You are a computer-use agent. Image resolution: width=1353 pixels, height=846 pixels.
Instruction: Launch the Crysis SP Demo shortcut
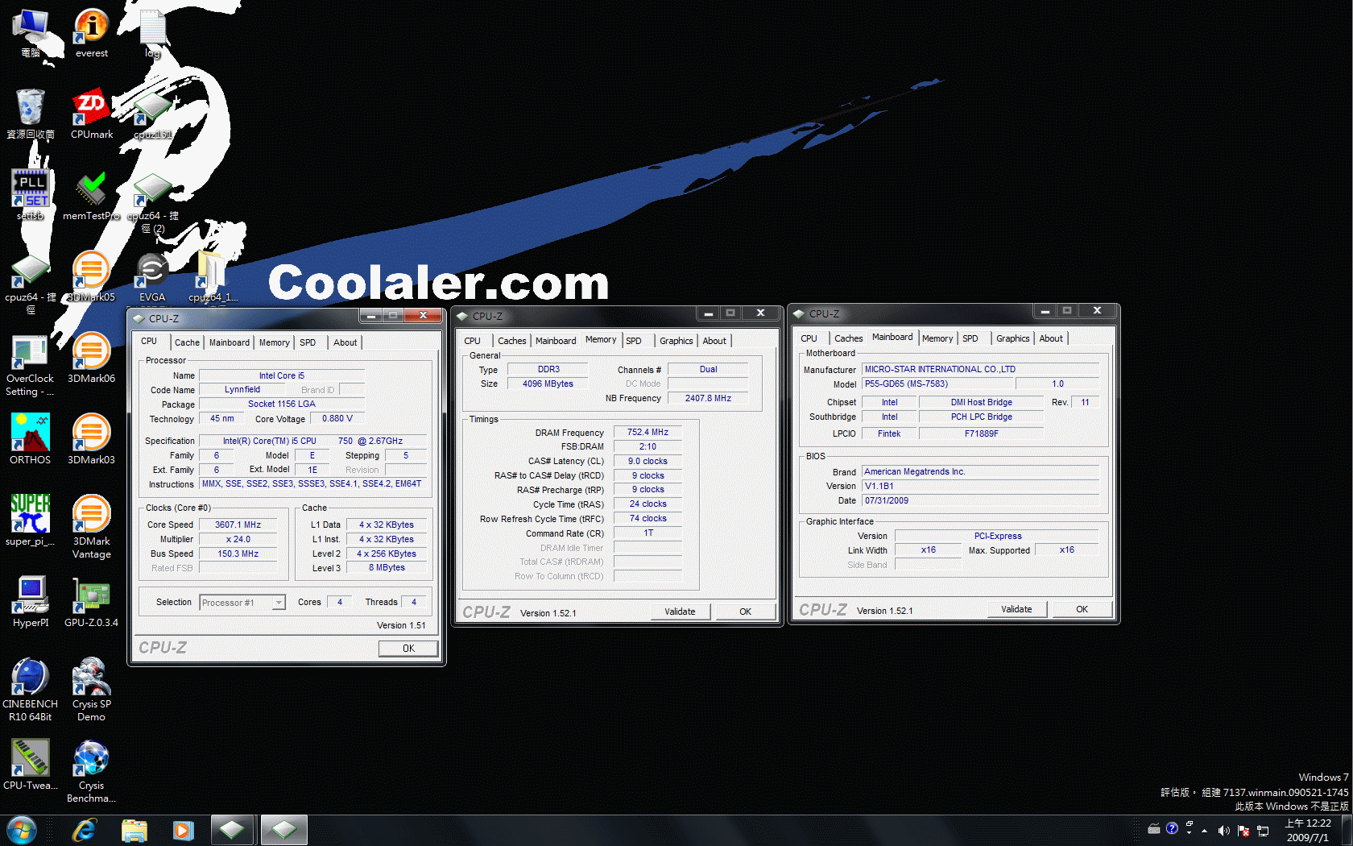(91, 690)
